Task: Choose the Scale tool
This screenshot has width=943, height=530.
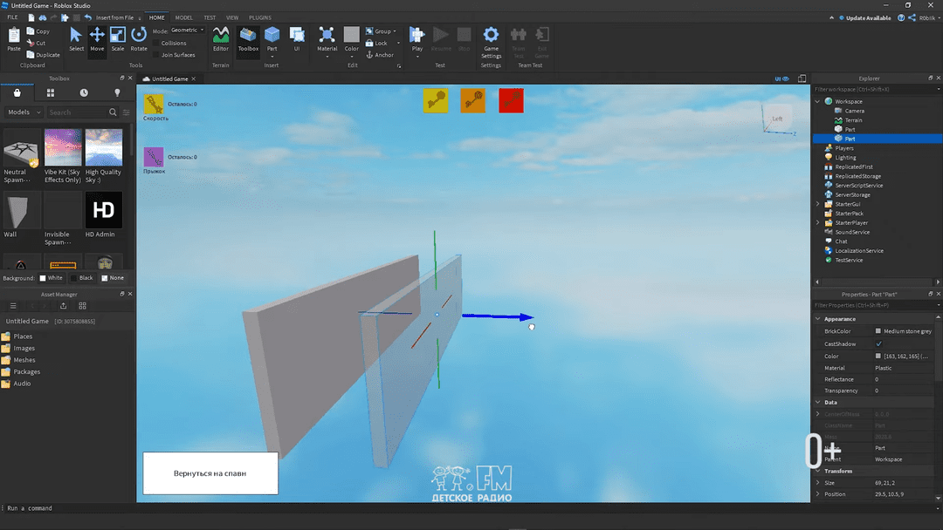Action: pos(118,39)
